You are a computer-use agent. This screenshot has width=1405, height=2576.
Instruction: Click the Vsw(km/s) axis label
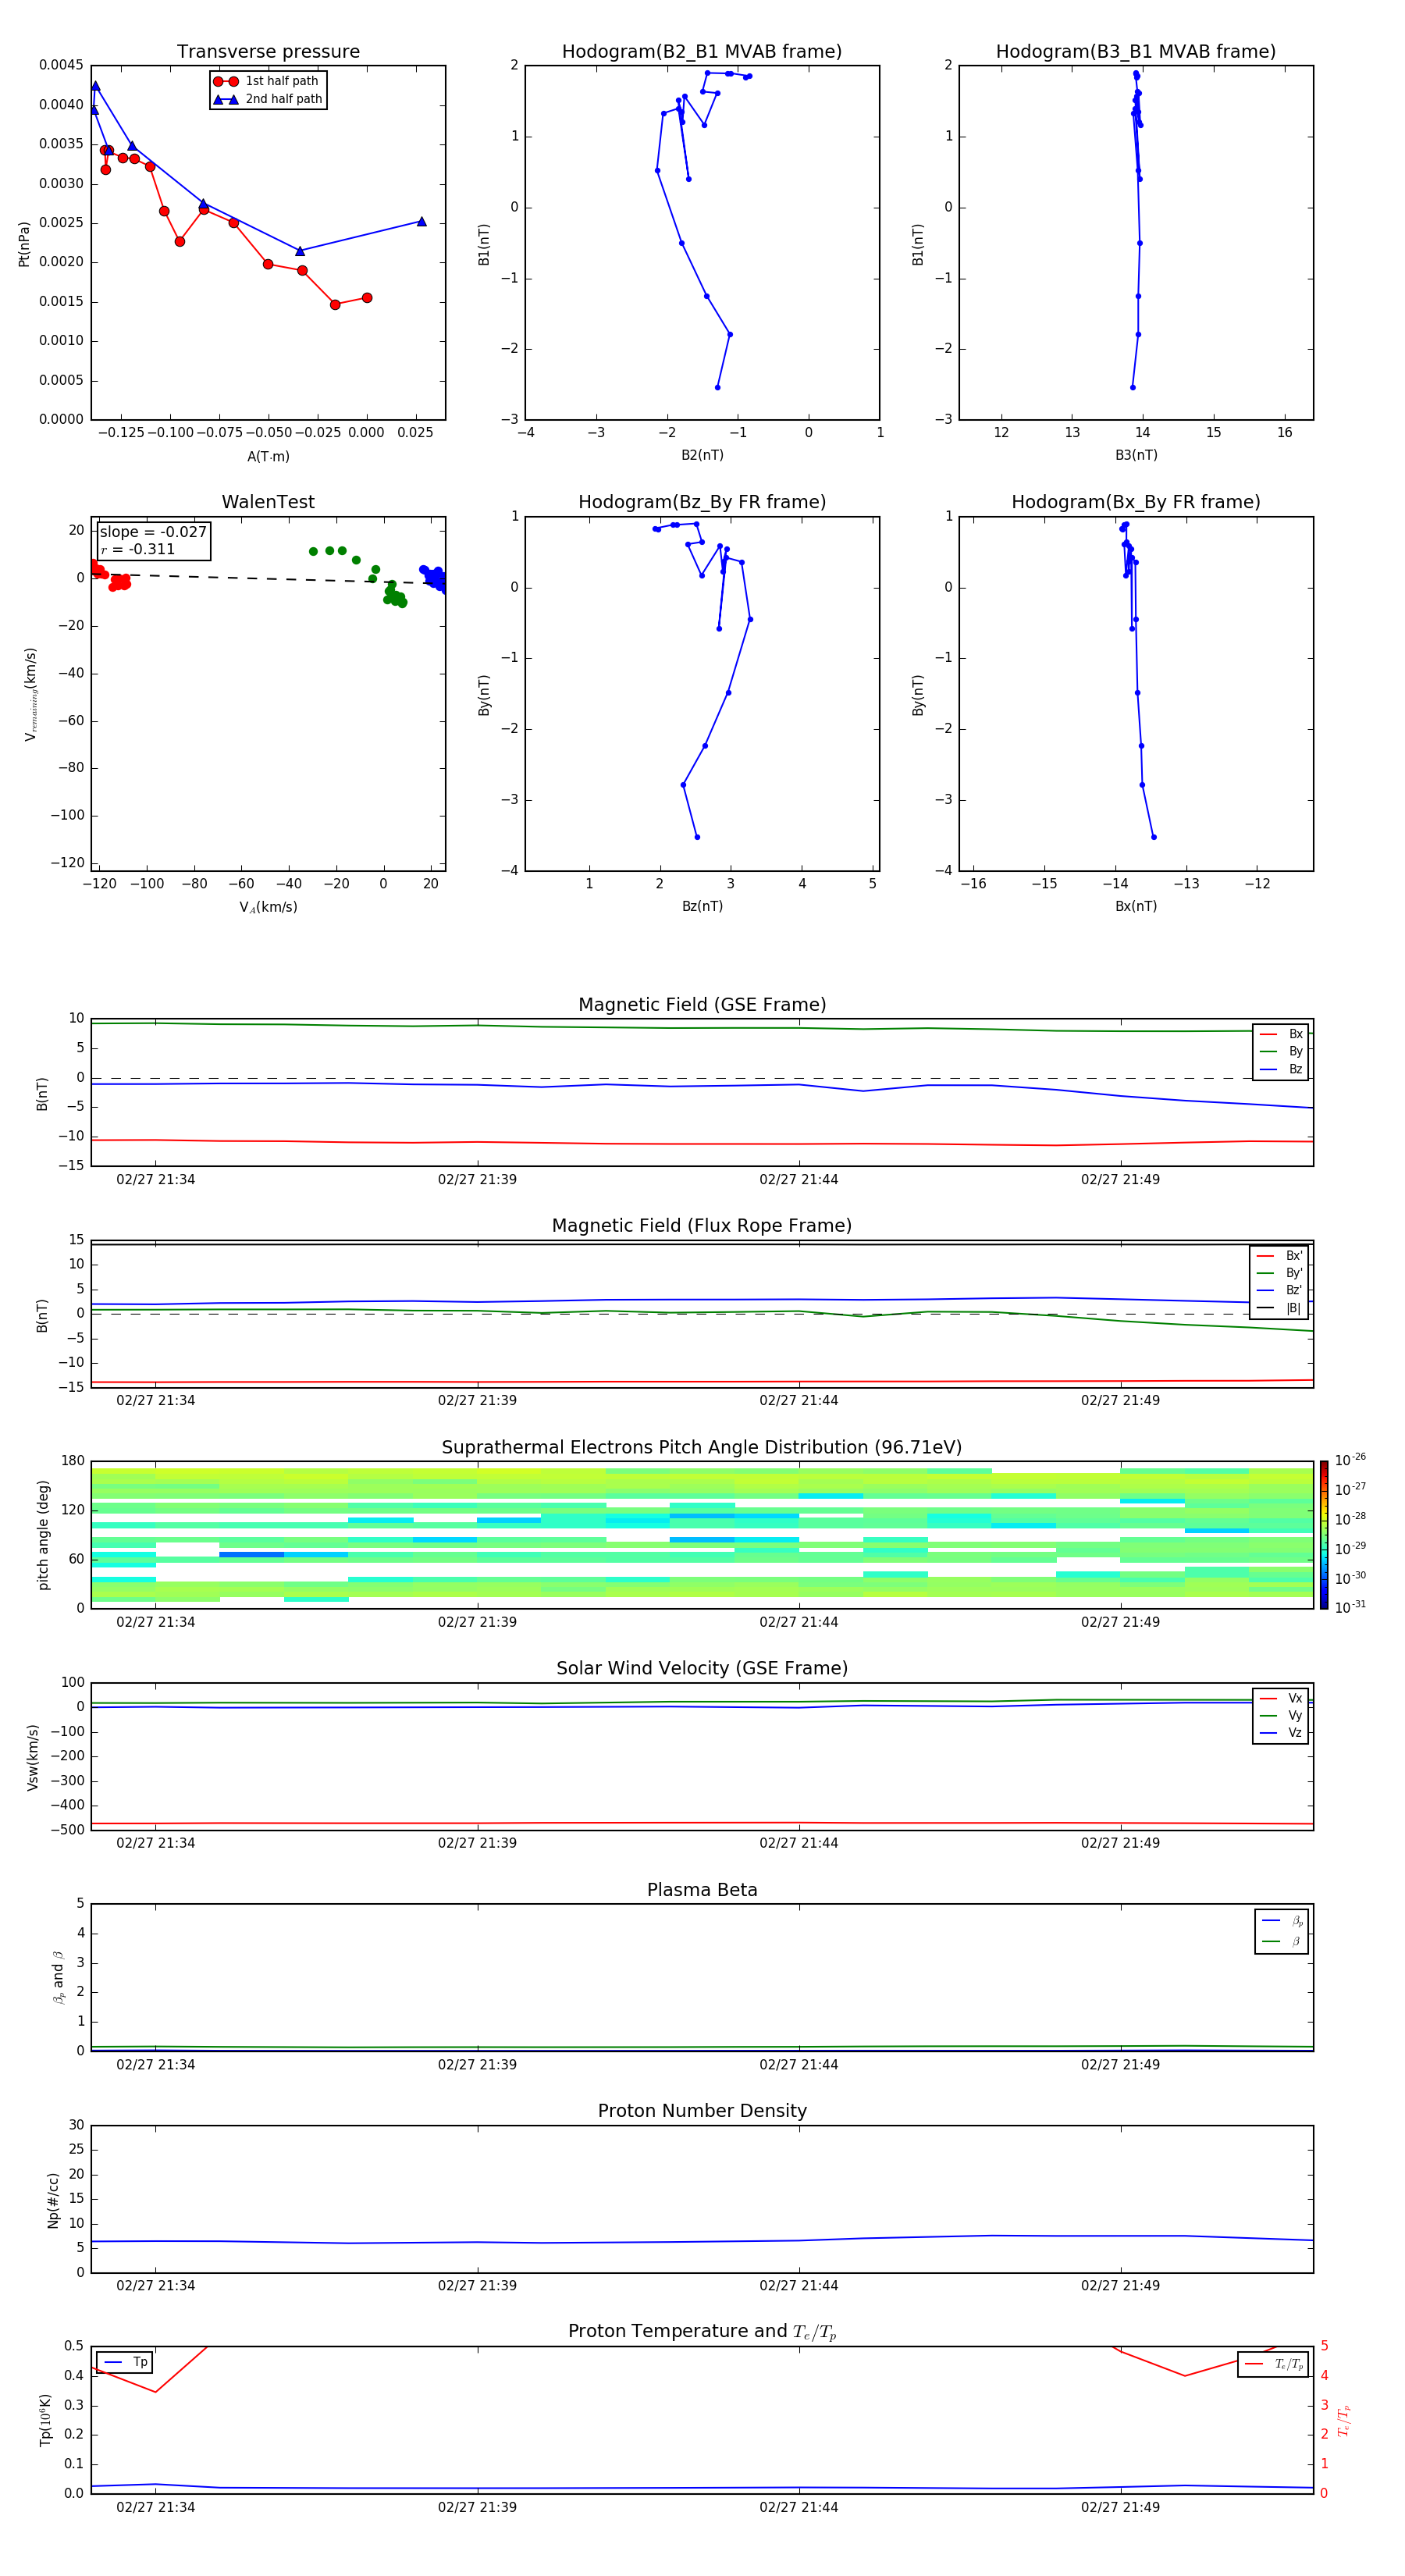[33, 1757]
